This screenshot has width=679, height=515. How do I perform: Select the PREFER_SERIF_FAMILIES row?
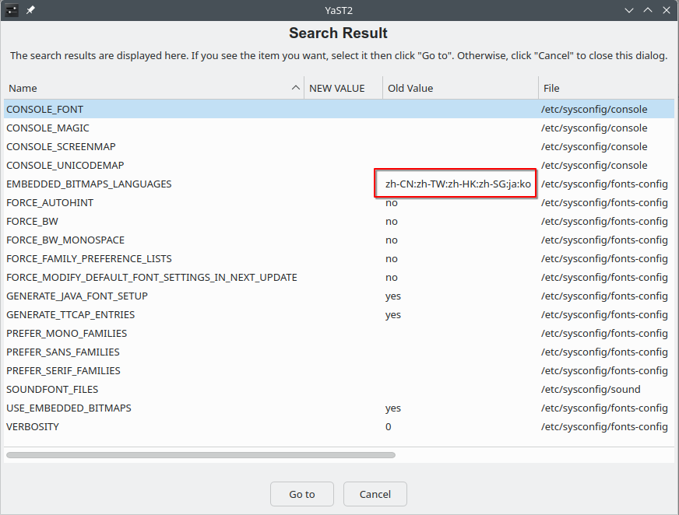(x=339, y=370)
